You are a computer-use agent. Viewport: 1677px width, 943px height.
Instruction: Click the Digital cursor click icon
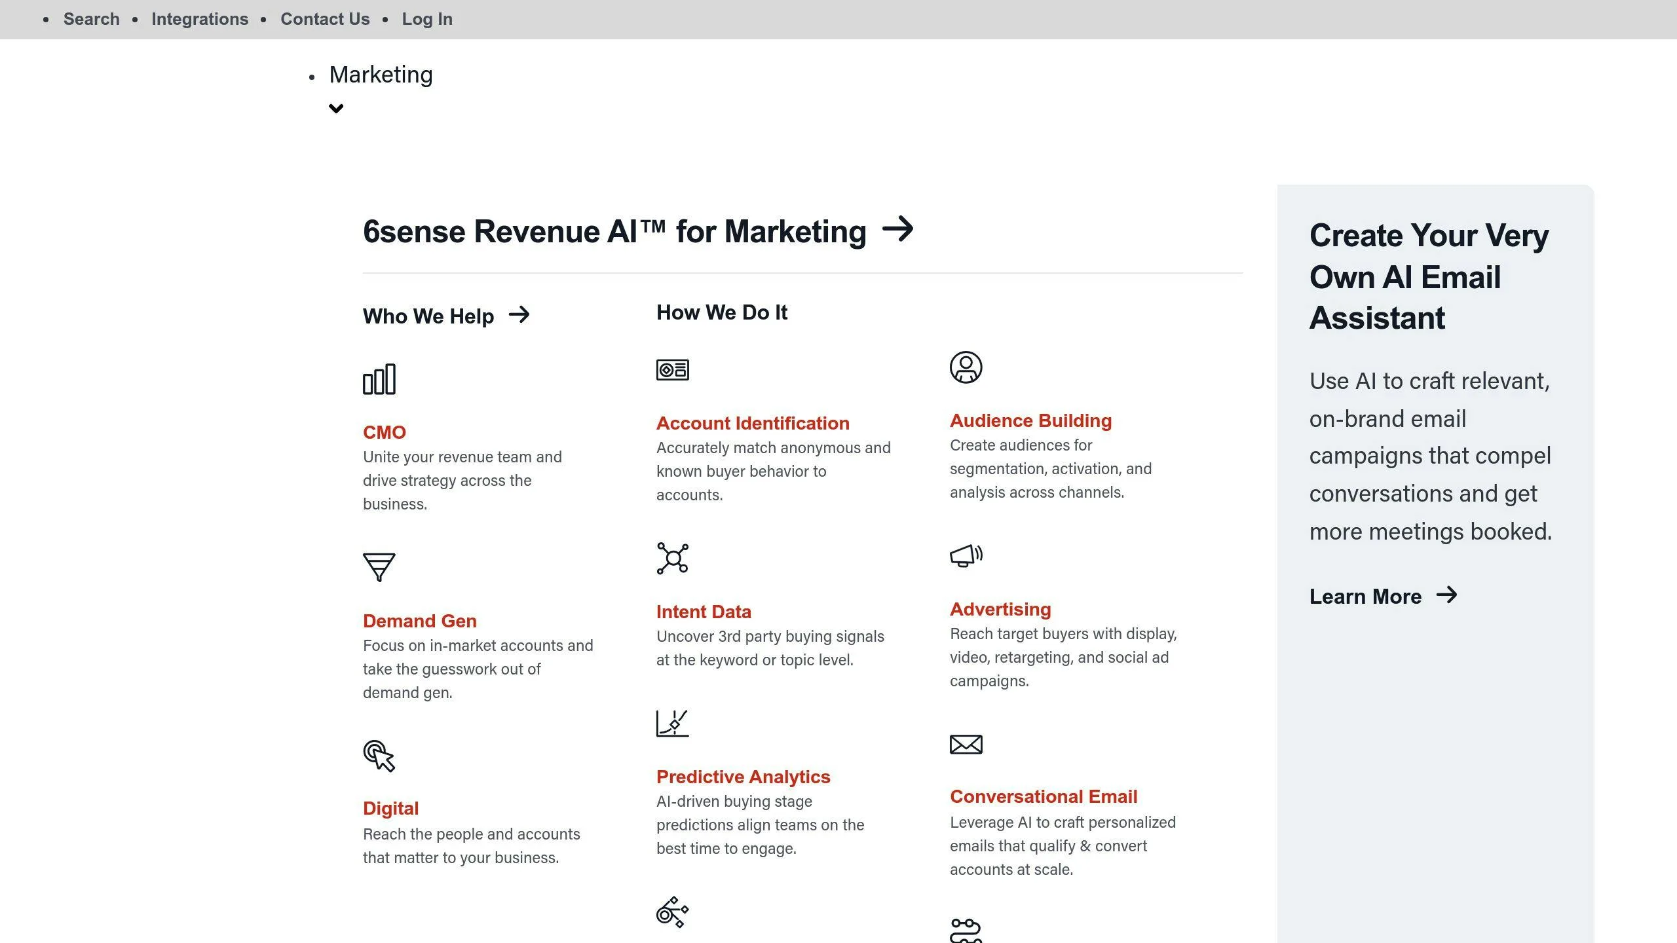pos(379,756)
